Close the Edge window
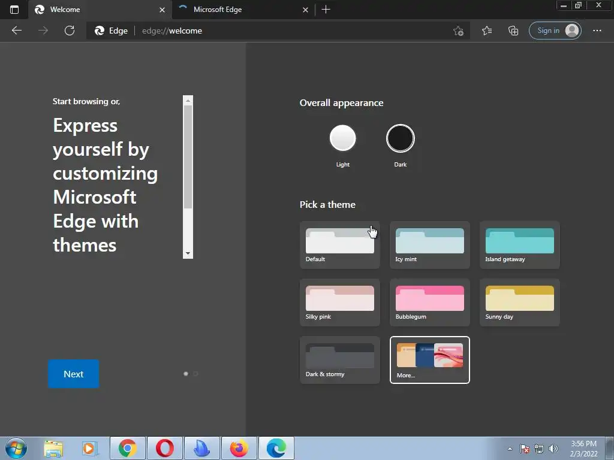This screenshot has width=614, height=460. [599, 5]
